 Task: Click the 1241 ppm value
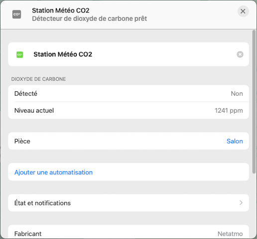[x=229, y=111]
